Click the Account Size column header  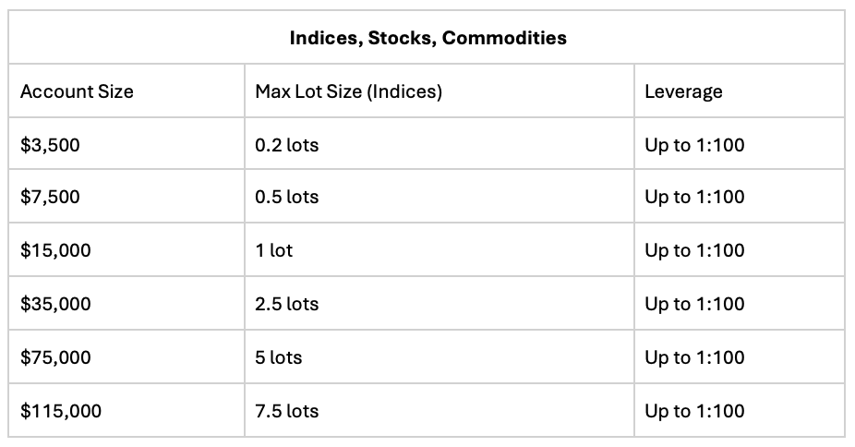click(x=126, y=91)
